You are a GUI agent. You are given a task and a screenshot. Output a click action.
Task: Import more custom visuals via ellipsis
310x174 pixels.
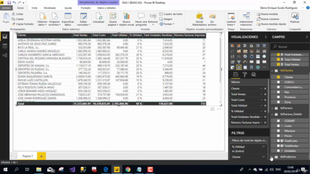pos(264,67)
